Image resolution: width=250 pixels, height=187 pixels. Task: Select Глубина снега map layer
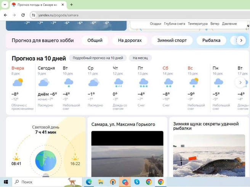point(175,24)
